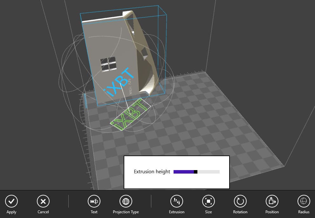The image size is (315, 218).
Task: Select the Rotation tool icon
Action: pos(240,201)
